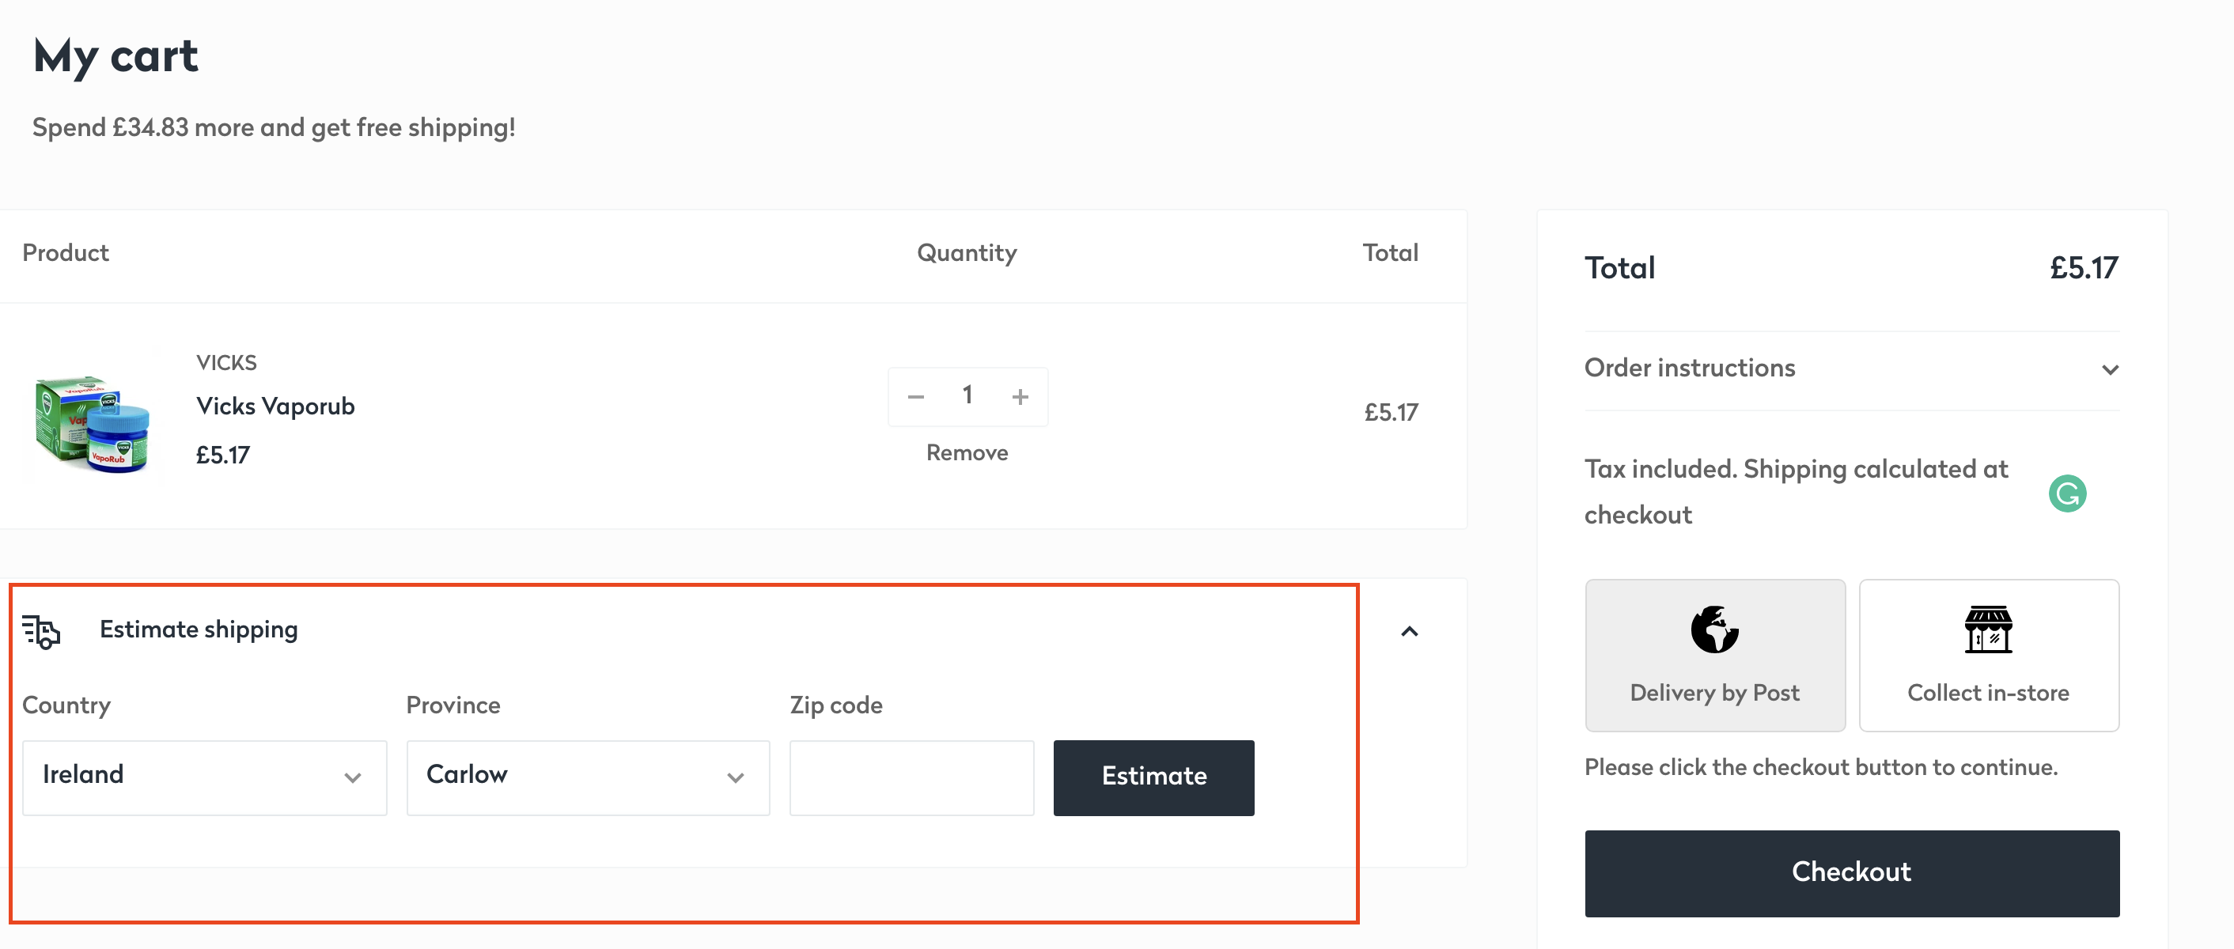Click the Estimate shipping heading
This screenshot has height=949, width=2234.
click(199, 630)
